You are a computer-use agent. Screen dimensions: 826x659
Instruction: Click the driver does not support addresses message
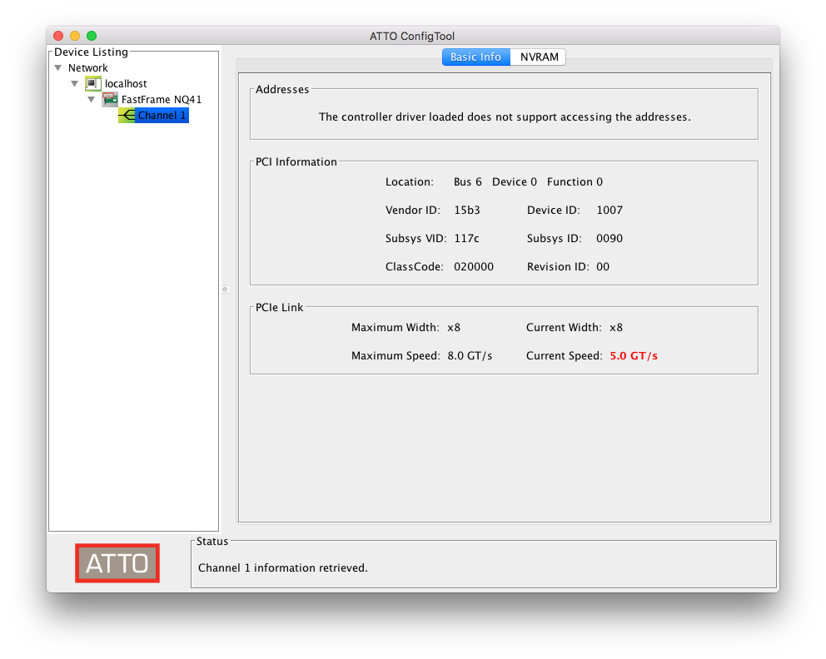click(x=505, y=116)
